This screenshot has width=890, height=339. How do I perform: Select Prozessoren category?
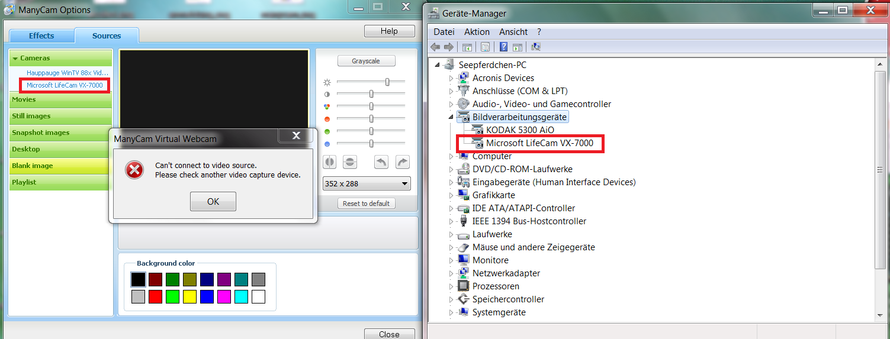tap(496, 286)
